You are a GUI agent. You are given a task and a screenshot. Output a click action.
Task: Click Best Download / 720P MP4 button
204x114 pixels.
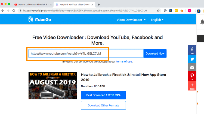click(x=103, y=95)
